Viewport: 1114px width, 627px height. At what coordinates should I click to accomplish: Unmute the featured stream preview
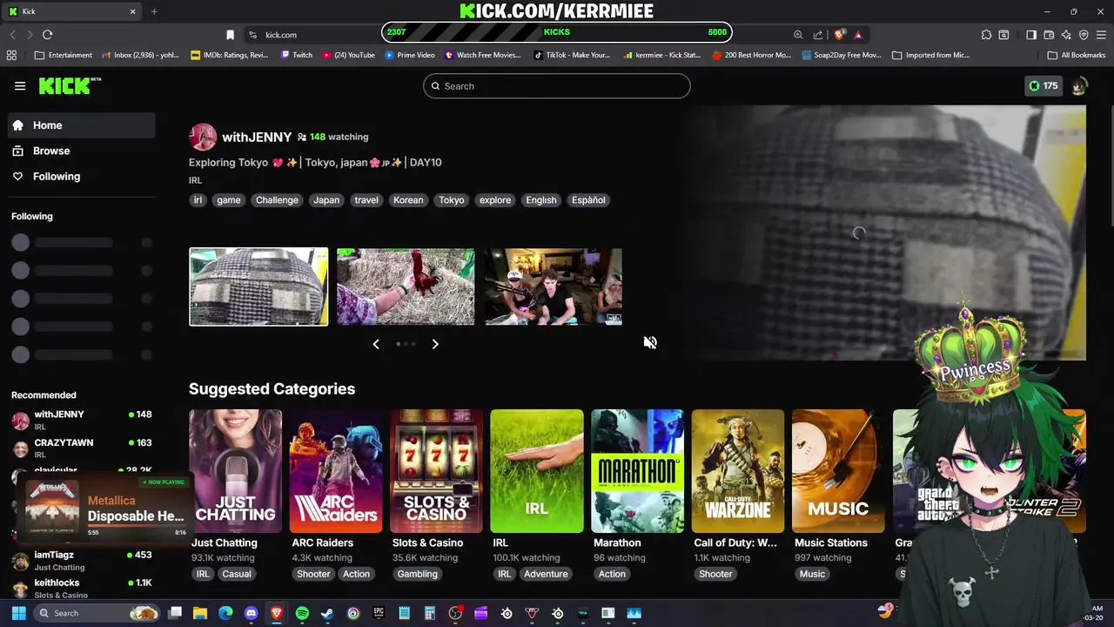[650, 342]
